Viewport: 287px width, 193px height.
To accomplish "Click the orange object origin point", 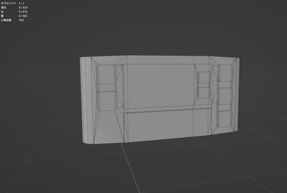I will point(183,94).
